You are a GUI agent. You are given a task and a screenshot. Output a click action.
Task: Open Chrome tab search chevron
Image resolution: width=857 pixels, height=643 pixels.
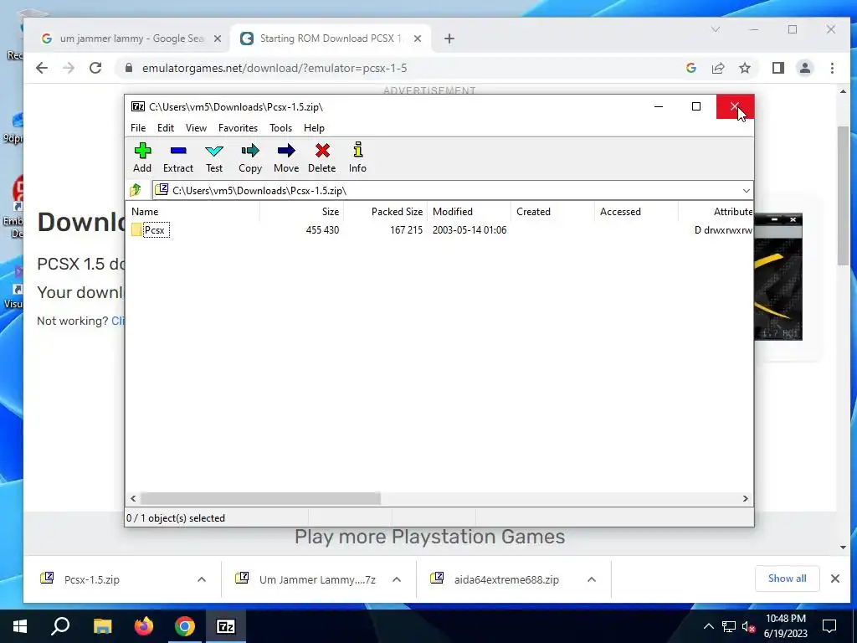(x=716, y=29)
